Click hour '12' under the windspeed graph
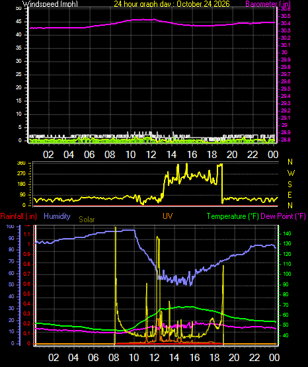The image size is (308, 367). 151,155
